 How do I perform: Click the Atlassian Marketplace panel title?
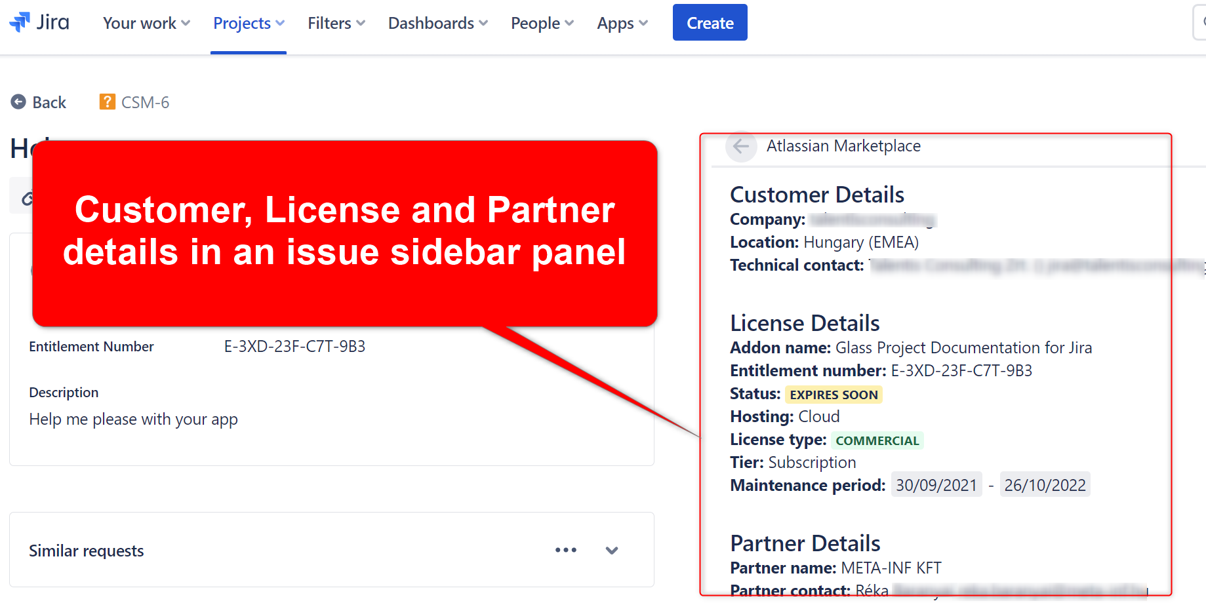tap(843, 146)
